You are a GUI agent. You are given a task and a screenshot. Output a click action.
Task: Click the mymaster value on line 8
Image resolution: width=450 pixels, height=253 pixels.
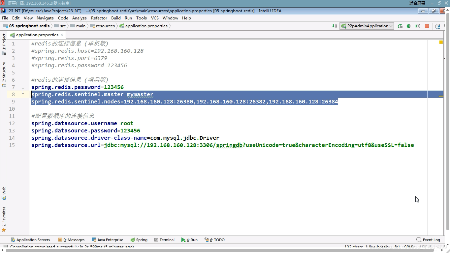click(140, 94)
